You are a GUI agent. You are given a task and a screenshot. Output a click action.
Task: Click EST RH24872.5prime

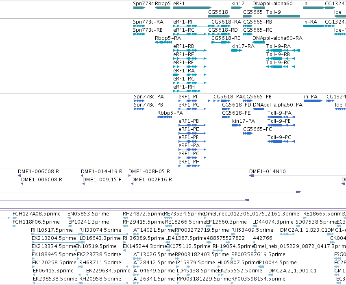[144, 214]
